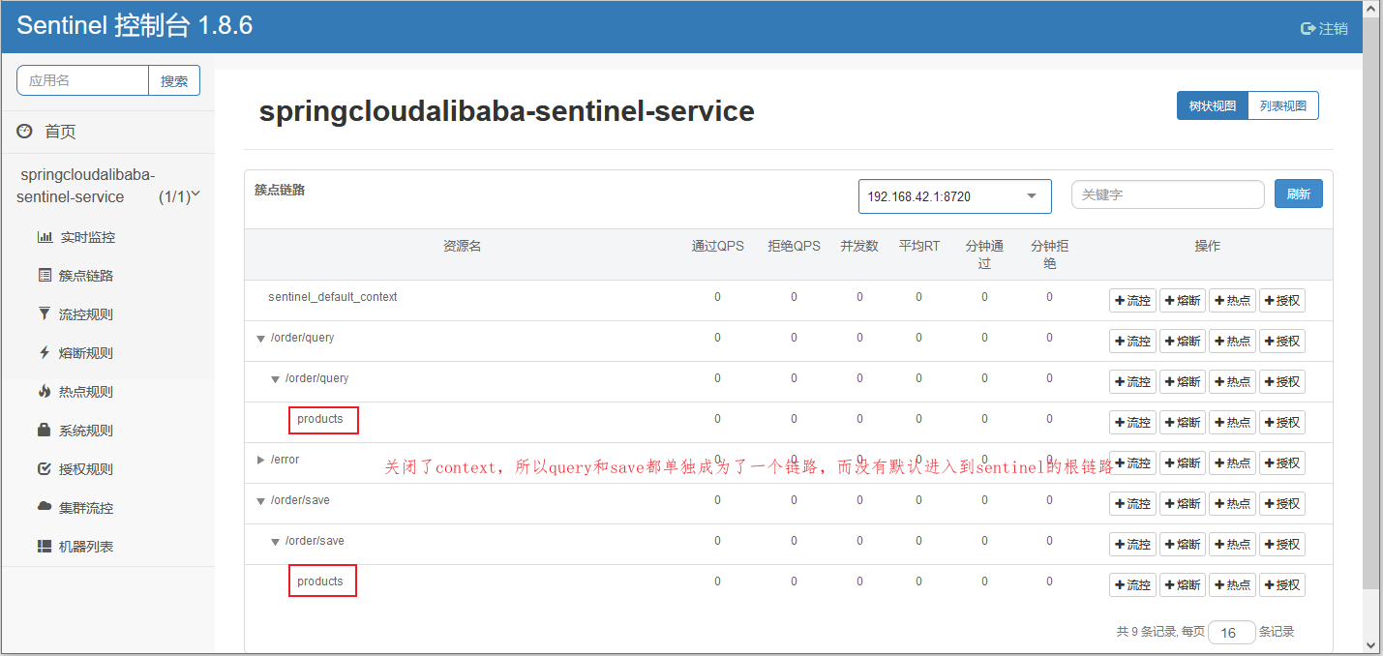This screenshot has width=1383, height=656.
Task: Open 首页 dashboard home icon
Action: (x=24, y=132)
